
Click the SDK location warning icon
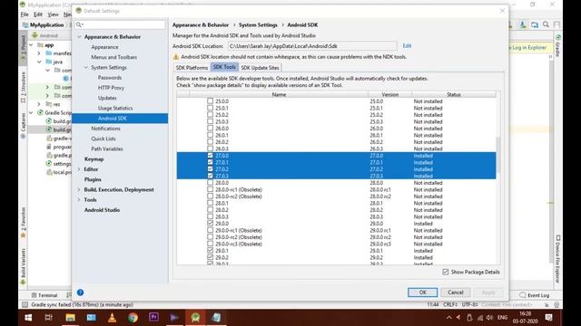tap(176, 57)
